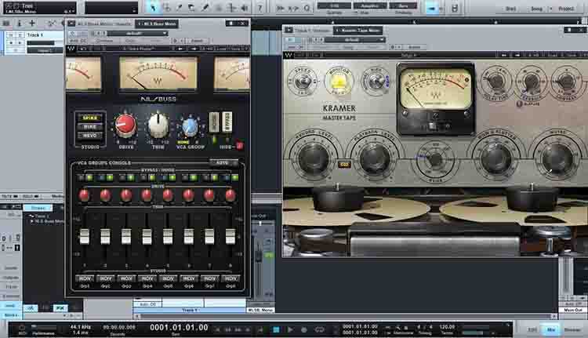588x338 pixels.
Task: Select the Arrow tool in the toolbar
Action: point(154,8)
